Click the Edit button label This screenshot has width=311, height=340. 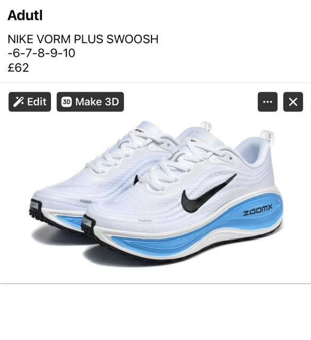[37, 101]
